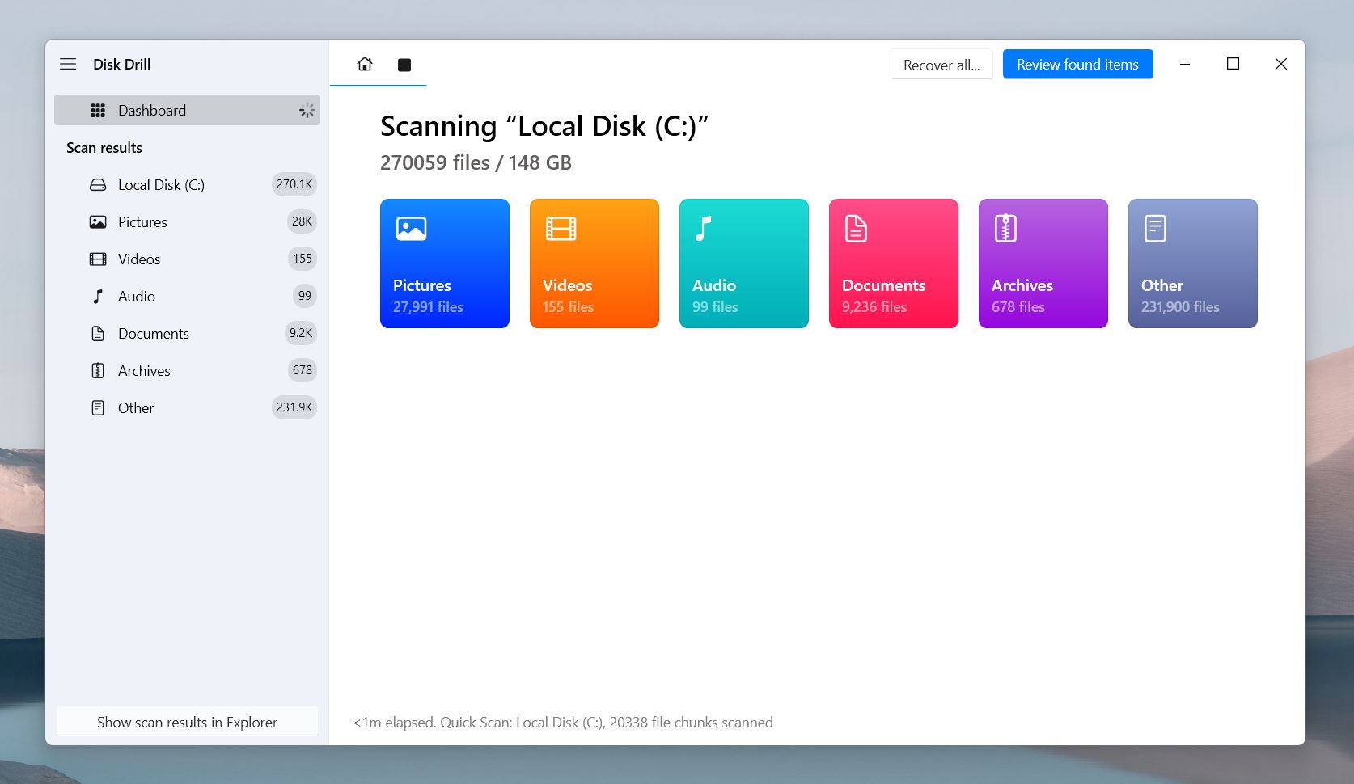The height and width of the screenshot is (784, 1354).
Task: Minimize the Disk Drill window
Action: [1185, 64]
